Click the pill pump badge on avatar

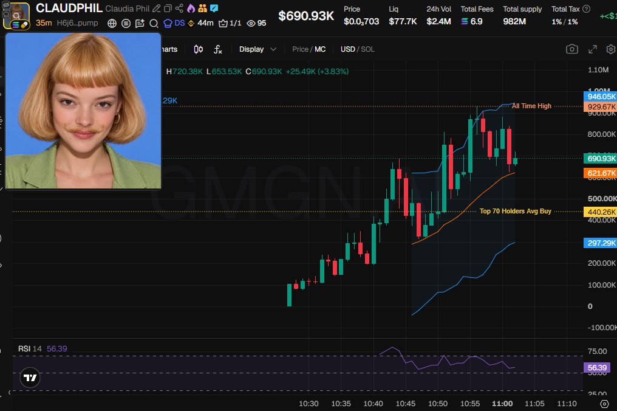coord(24,24)
